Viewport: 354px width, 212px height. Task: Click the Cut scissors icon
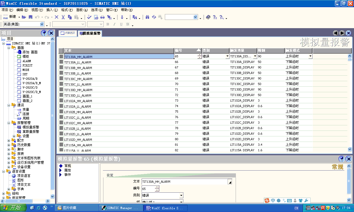(63, 17)
